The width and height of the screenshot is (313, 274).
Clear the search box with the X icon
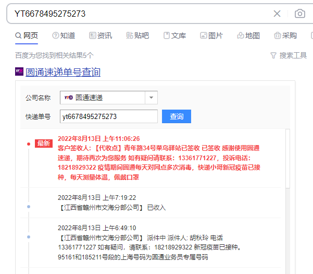tap(277, 14)
